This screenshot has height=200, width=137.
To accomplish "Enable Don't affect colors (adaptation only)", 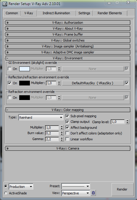I will [x=67, y=133].
